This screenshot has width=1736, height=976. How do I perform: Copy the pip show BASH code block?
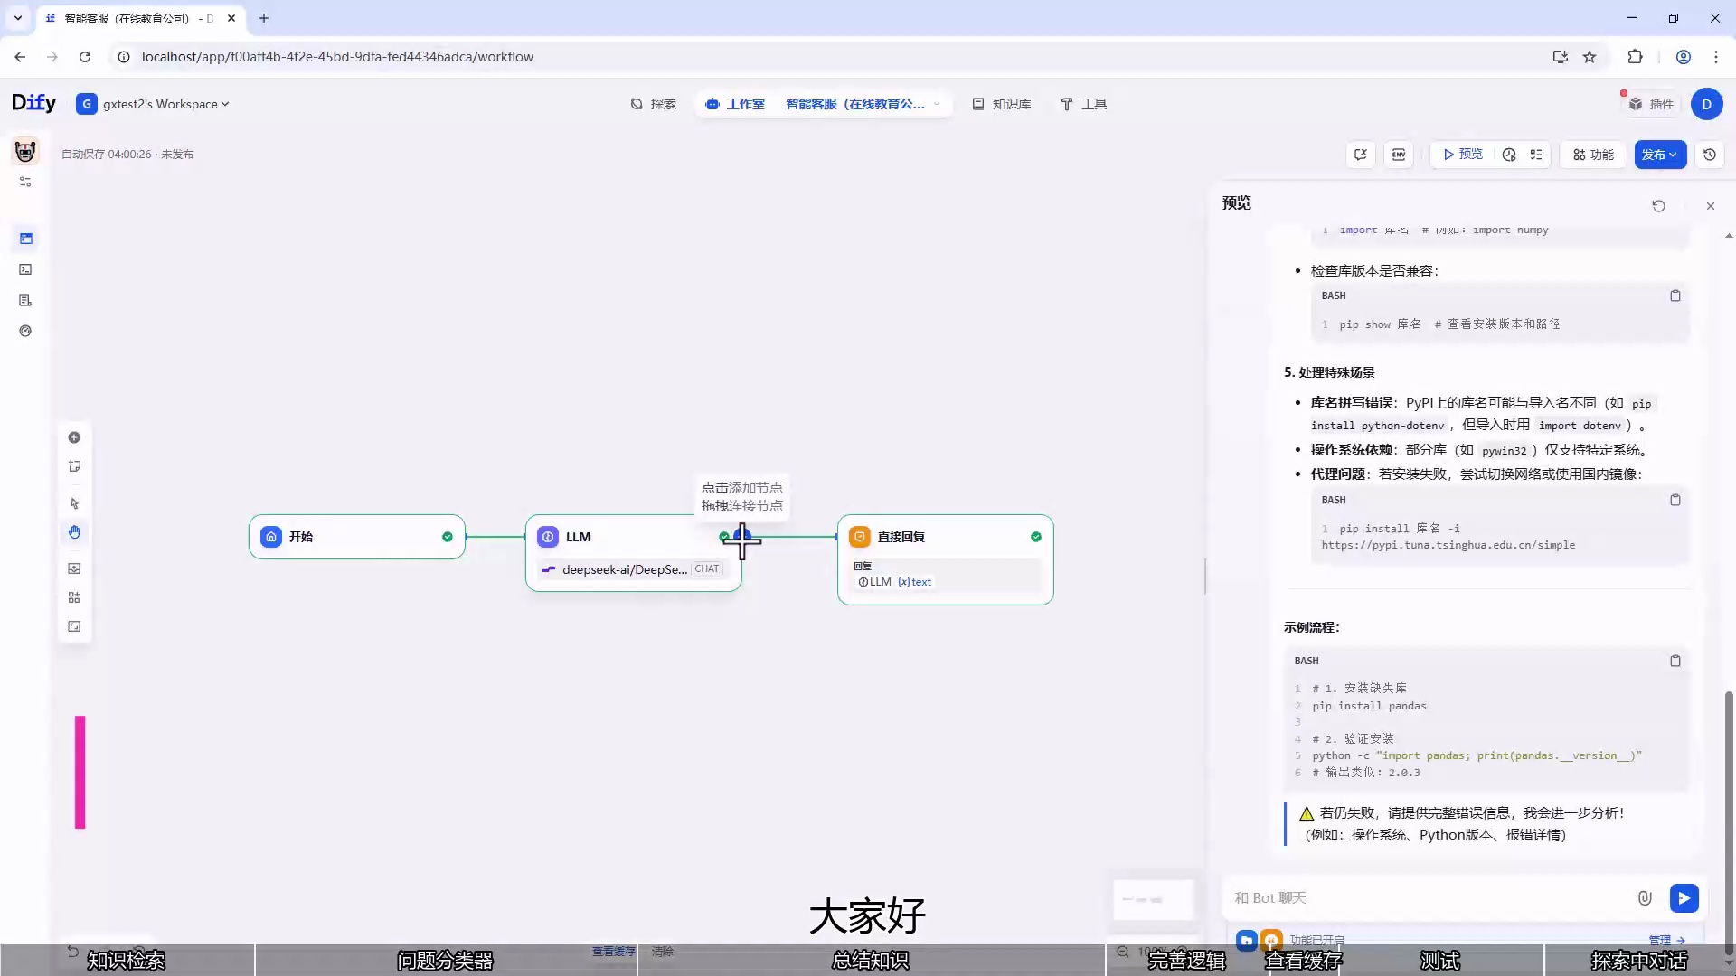click(1675, 296)
